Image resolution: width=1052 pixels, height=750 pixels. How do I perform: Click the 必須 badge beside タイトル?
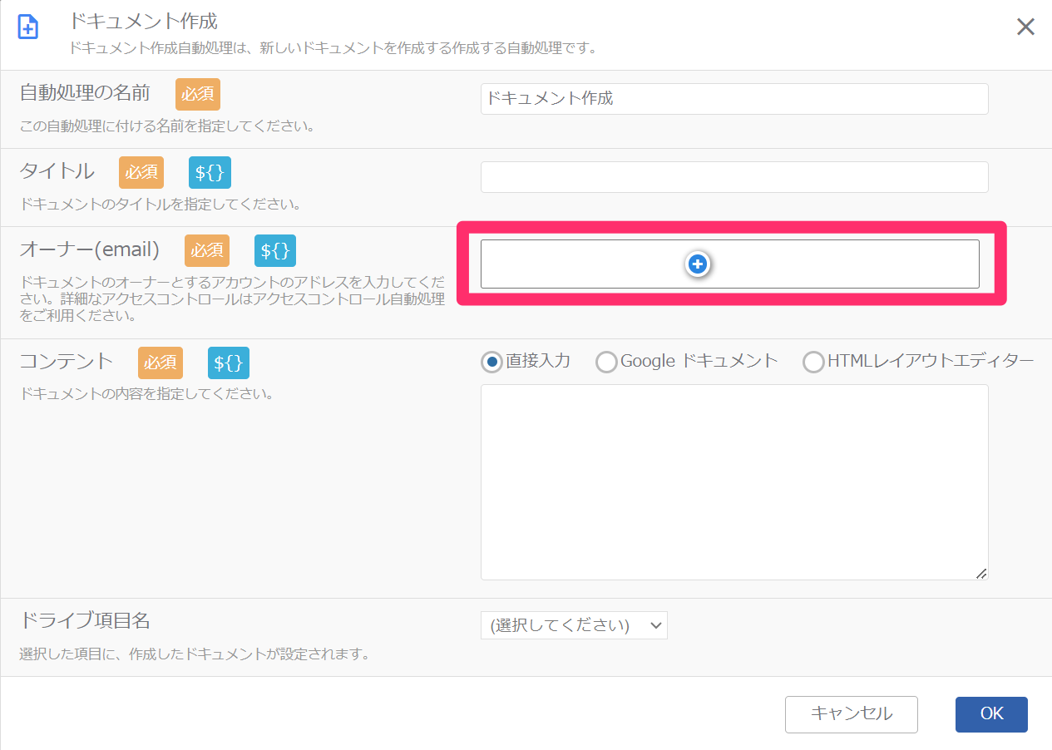click(x=141, y=173)
